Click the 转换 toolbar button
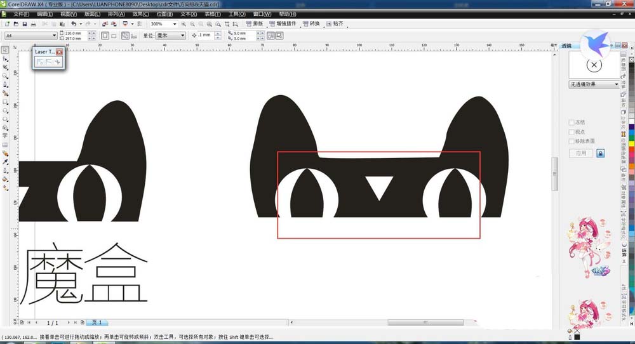The height and width of the screenshot is (344, 635). 311,24
